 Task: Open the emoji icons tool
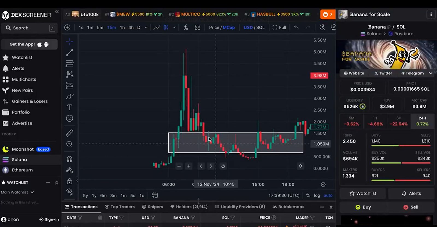click(69, 118)
